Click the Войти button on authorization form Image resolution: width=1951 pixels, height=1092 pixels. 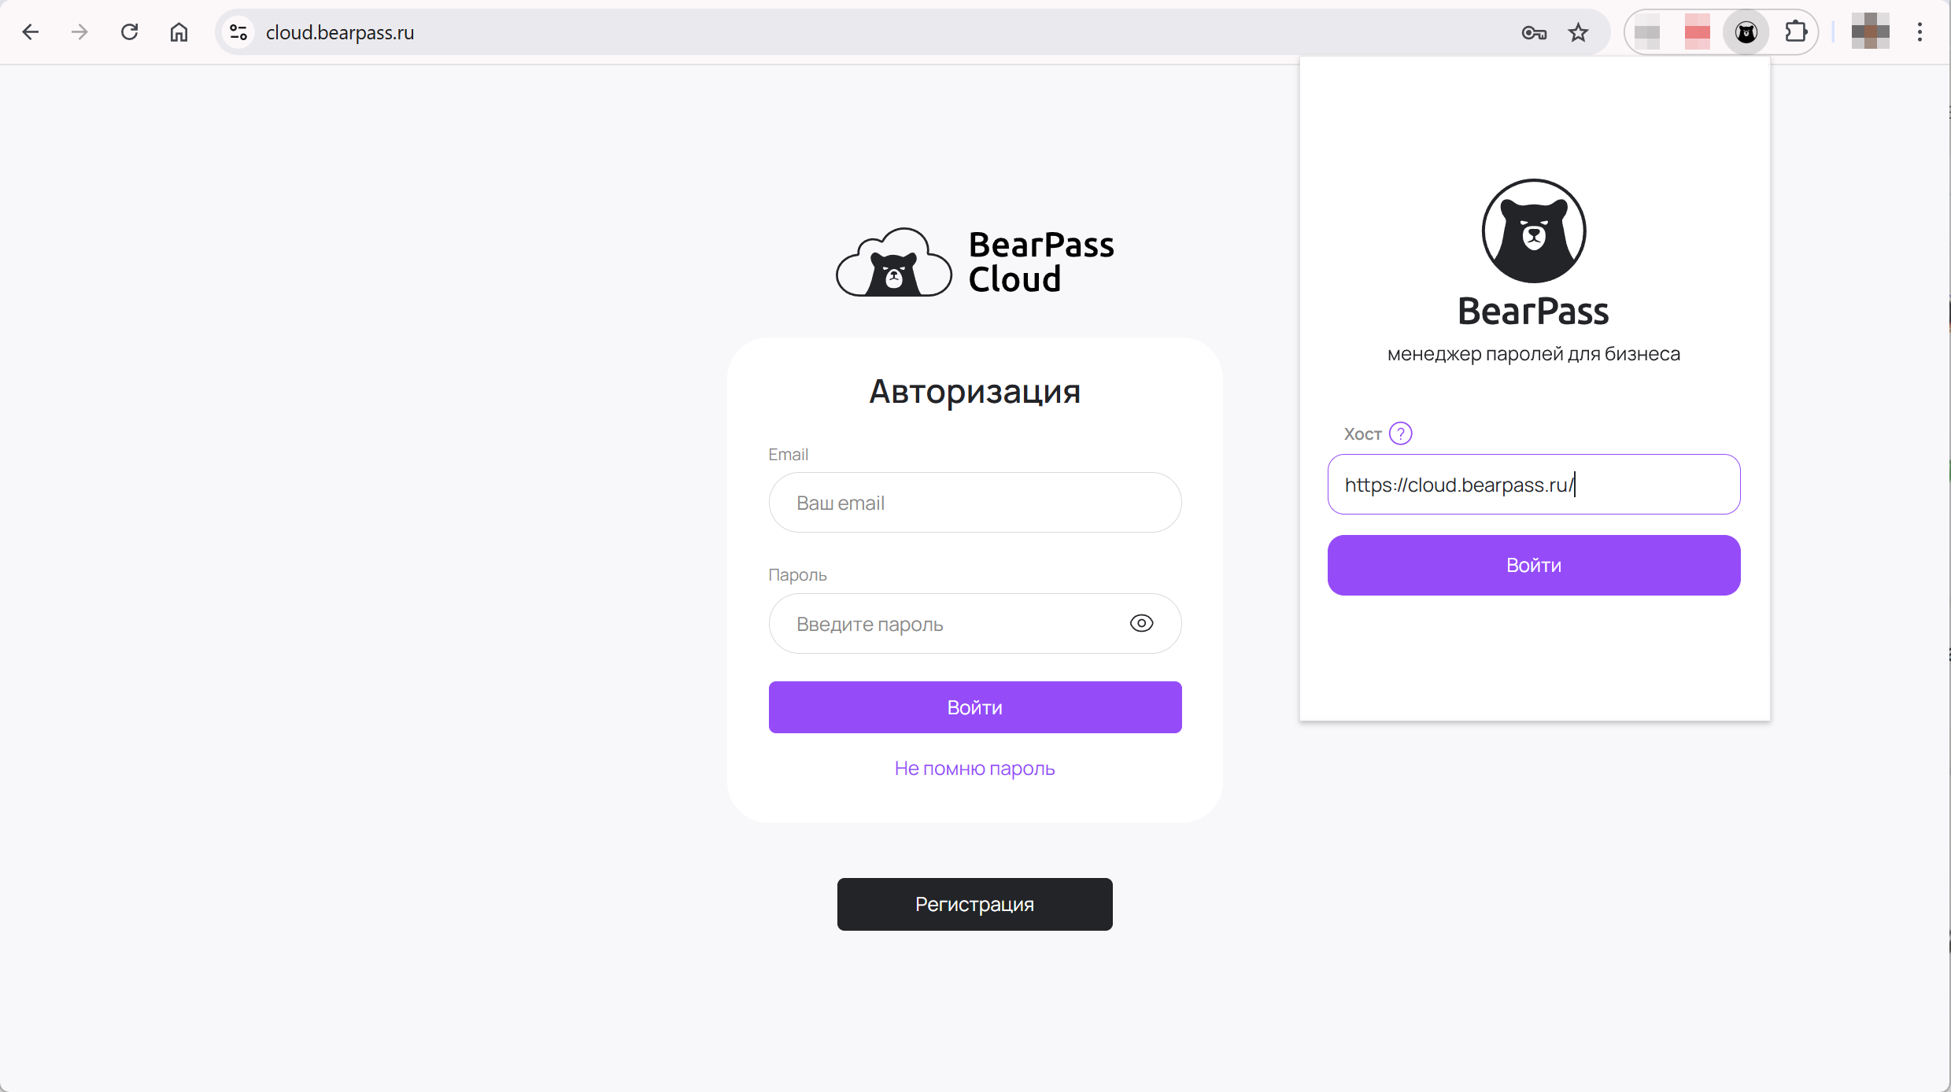pos(975,707)
